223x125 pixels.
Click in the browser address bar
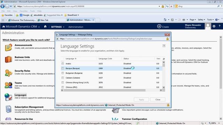[x=86, y=6]
